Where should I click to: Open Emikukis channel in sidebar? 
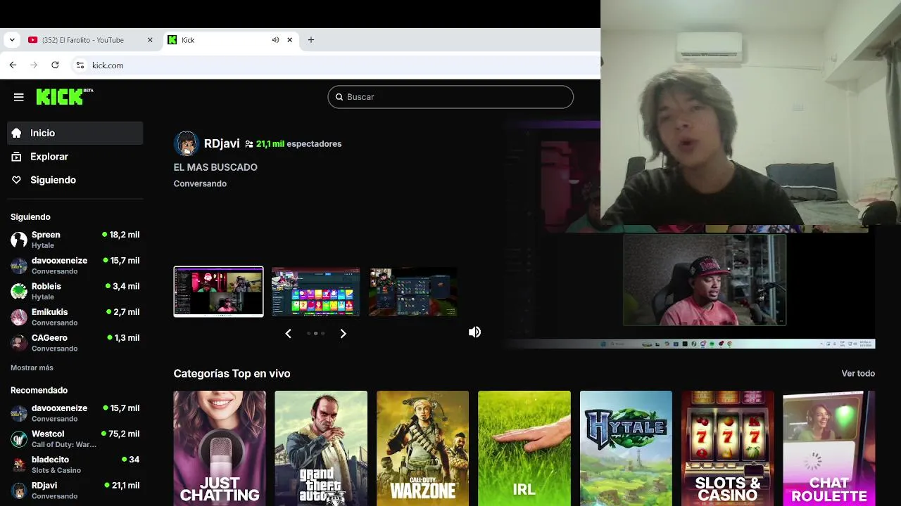click(x=75, y=317)
